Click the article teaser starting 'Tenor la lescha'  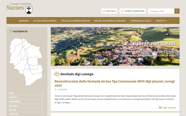115,99
